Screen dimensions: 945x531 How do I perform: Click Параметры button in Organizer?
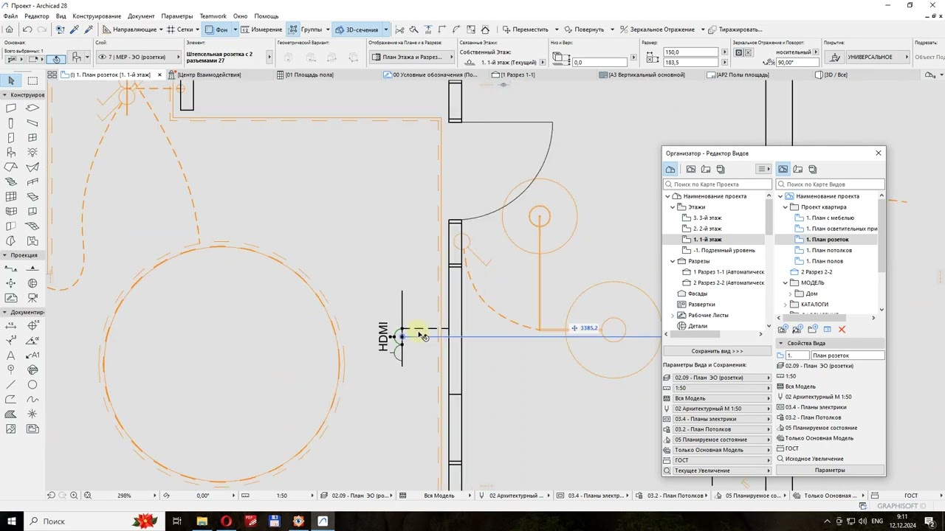tap(831, 470)
